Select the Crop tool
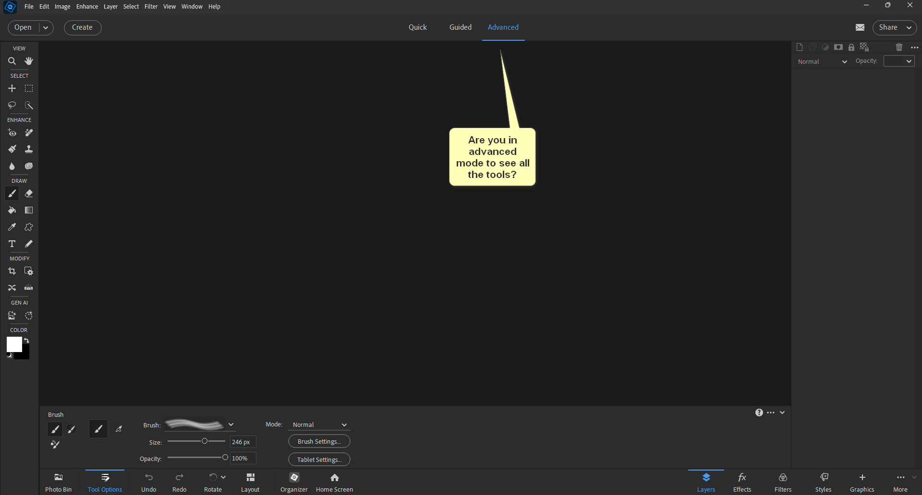Viewport: 922px width, 495px height. click(x=12, y=271)
